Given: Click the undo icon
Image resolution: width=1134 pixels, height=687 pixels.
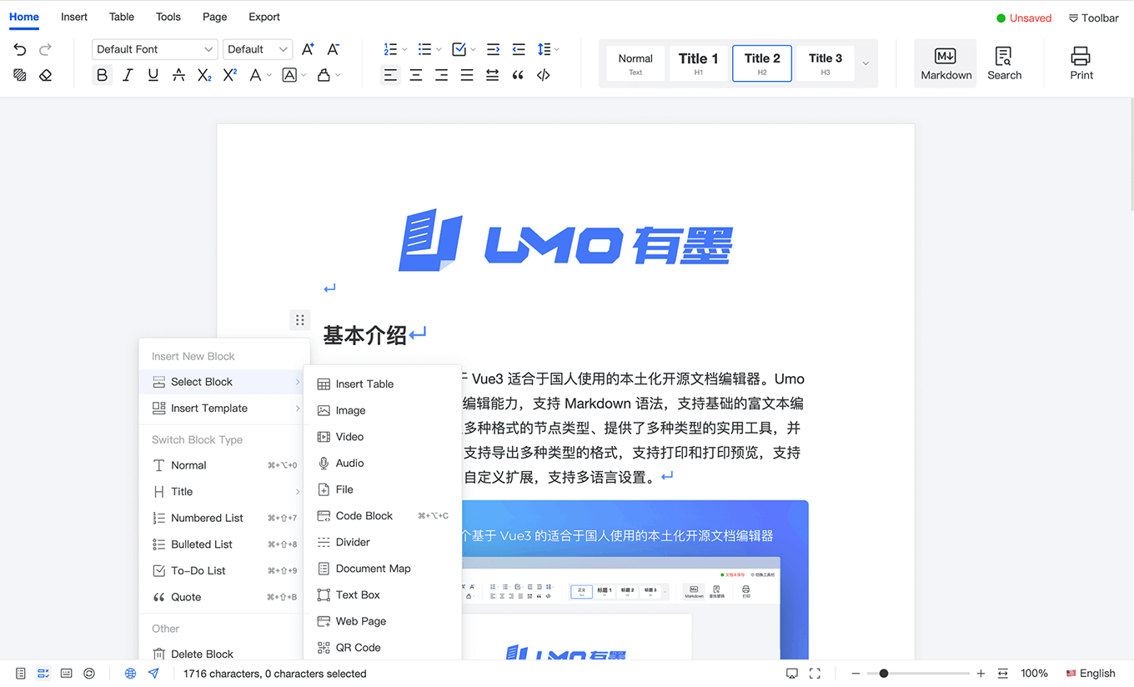Looking at the screenshot, I should click(x=18, y=49).
